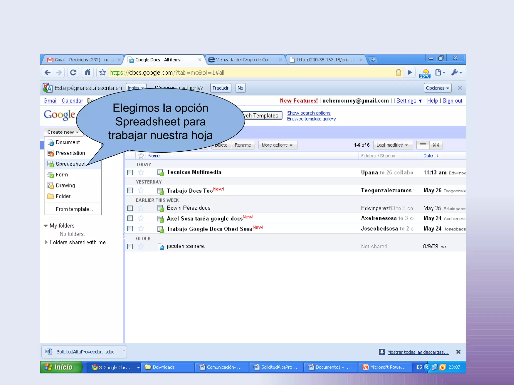Image resolution: width=514 pixels, height=385 pixels.
Task: Check the jocotan sanrare checkbox
Action: tap(130, 246)
